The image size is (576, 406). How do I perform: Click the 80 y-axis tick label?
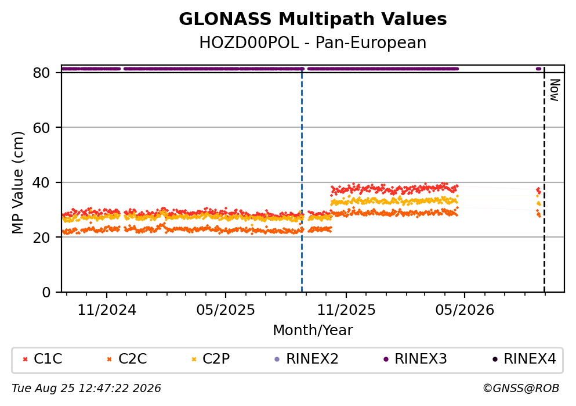tap(41, 73)
